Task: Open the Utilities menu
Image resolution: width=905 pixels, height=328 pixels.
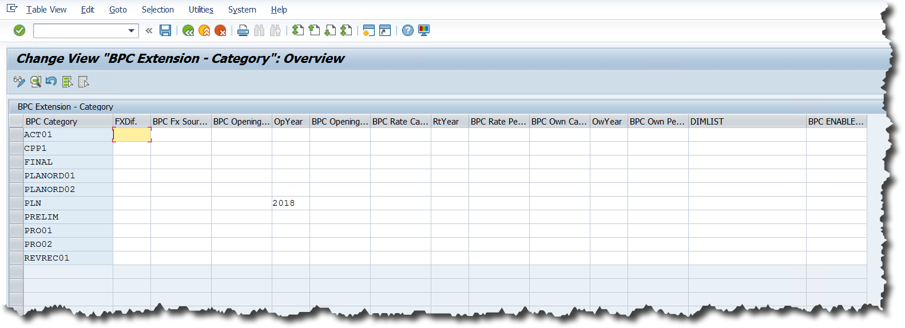Action: pyautogui.click(x=201, y=10)
